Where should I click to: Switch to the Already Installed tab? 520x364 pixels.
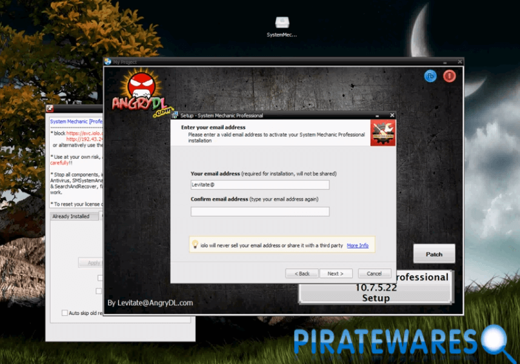(71, 216)
